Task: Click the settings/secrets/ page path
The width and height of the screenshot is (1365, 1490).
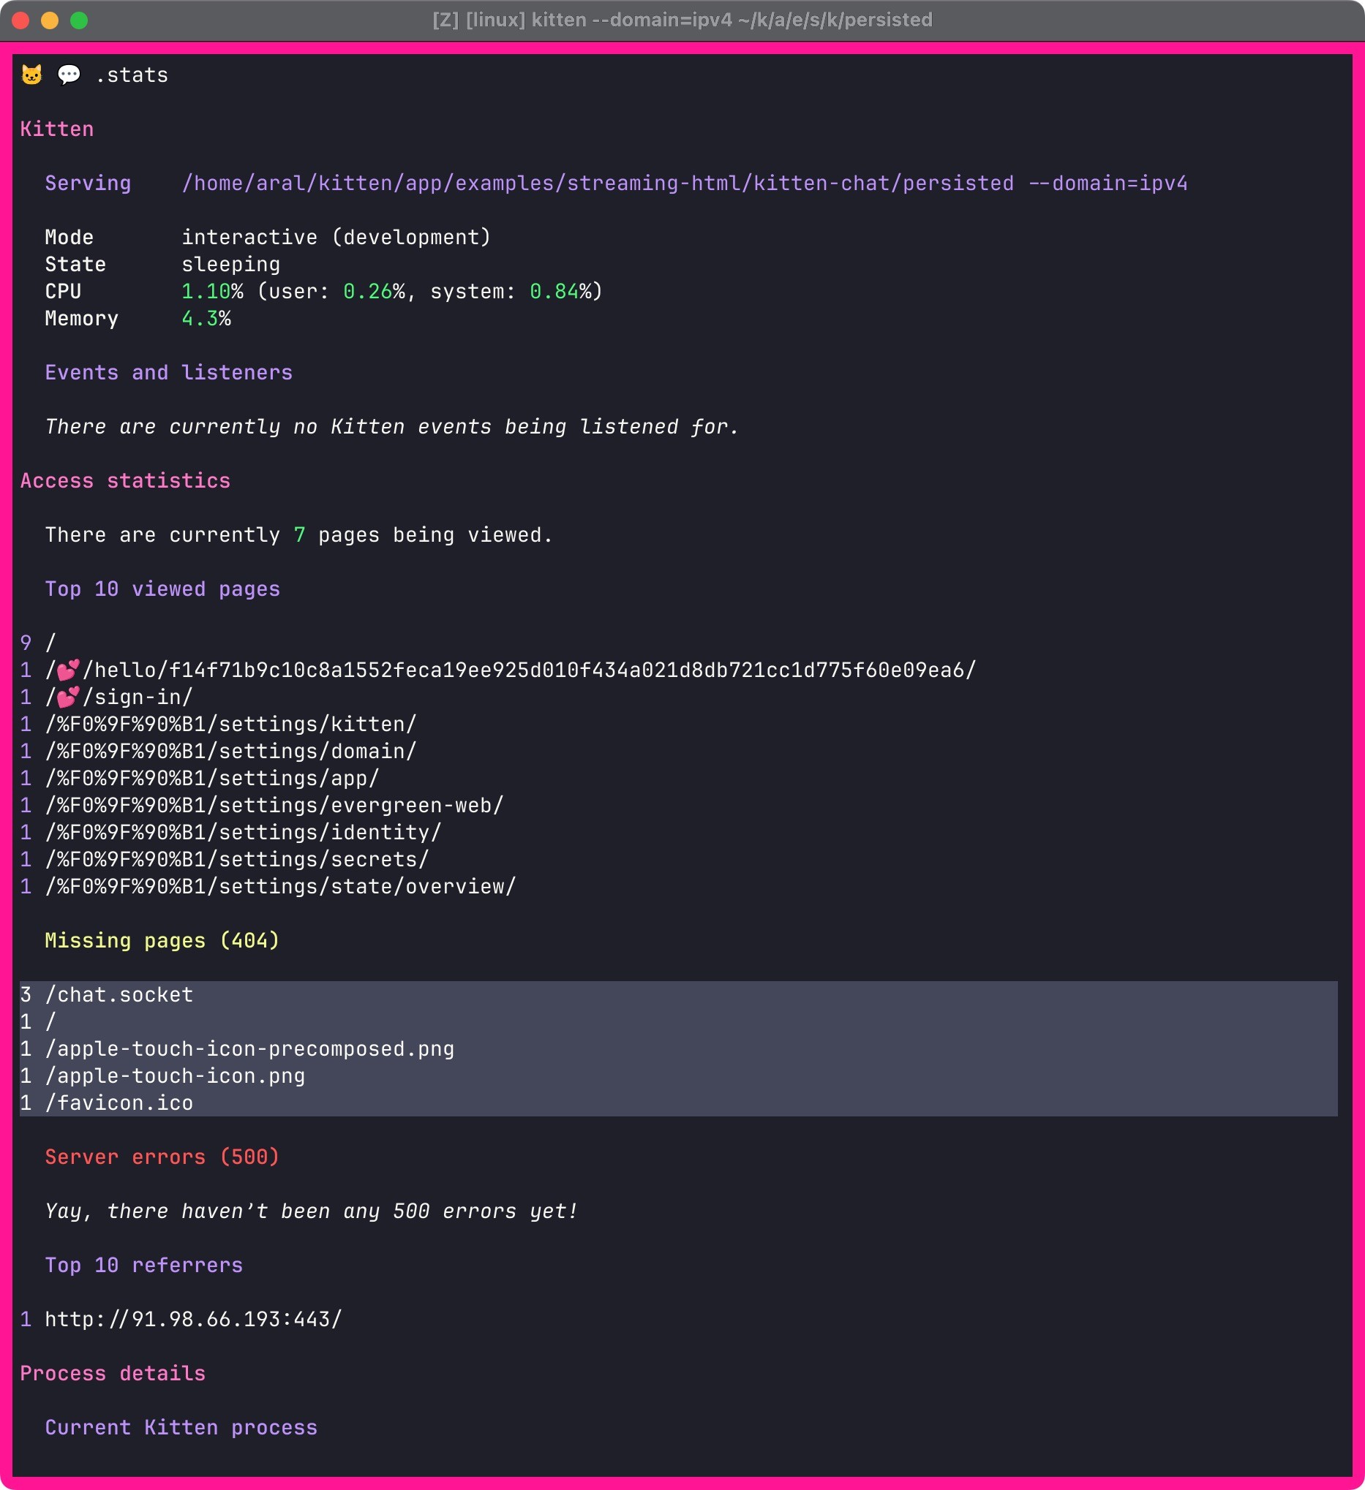Action: pyautogui.click(x=236, y=860)
